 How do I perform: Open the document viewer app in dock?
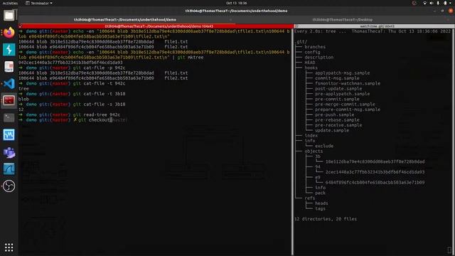click(9, 67)
